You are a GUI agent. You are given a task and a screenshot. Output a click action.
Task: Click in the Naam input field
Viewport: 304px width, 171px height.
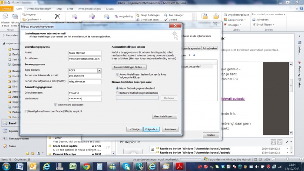coord(85,53)
